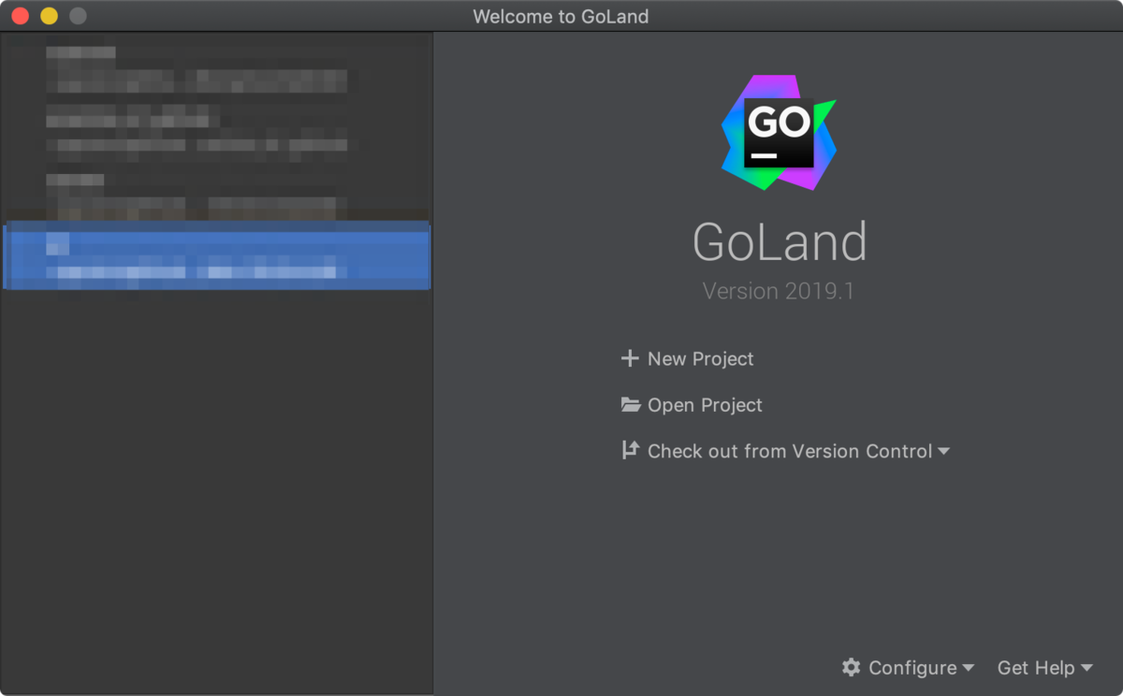Click the plus icon beside New Project
Viewport: 1123px width, 696px height.
[630, 358]
